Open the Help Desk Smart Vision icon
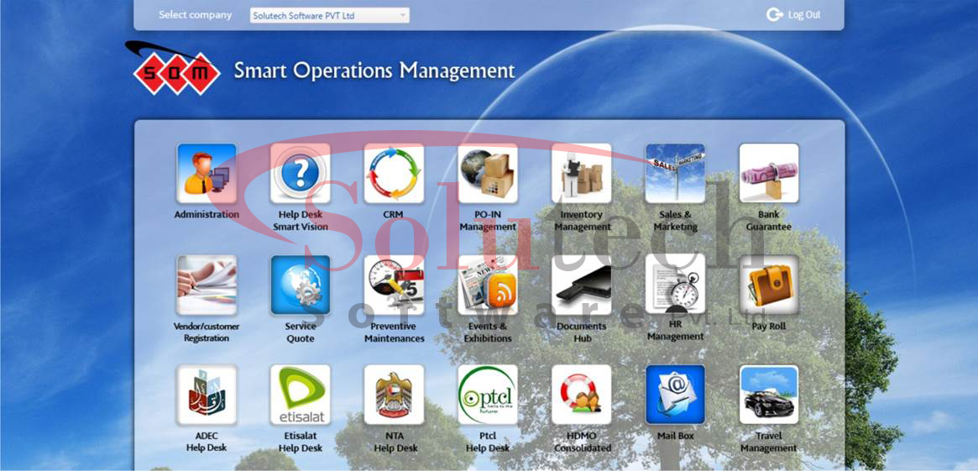This screenshot has width=978, height=471. coord(300,173)
